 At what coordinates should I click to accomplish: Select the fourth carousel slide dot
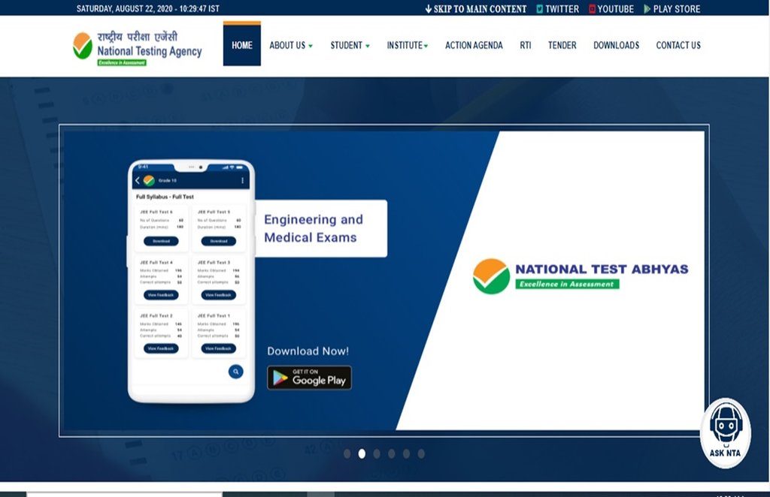pyautogui.click(x=392, y=453)
